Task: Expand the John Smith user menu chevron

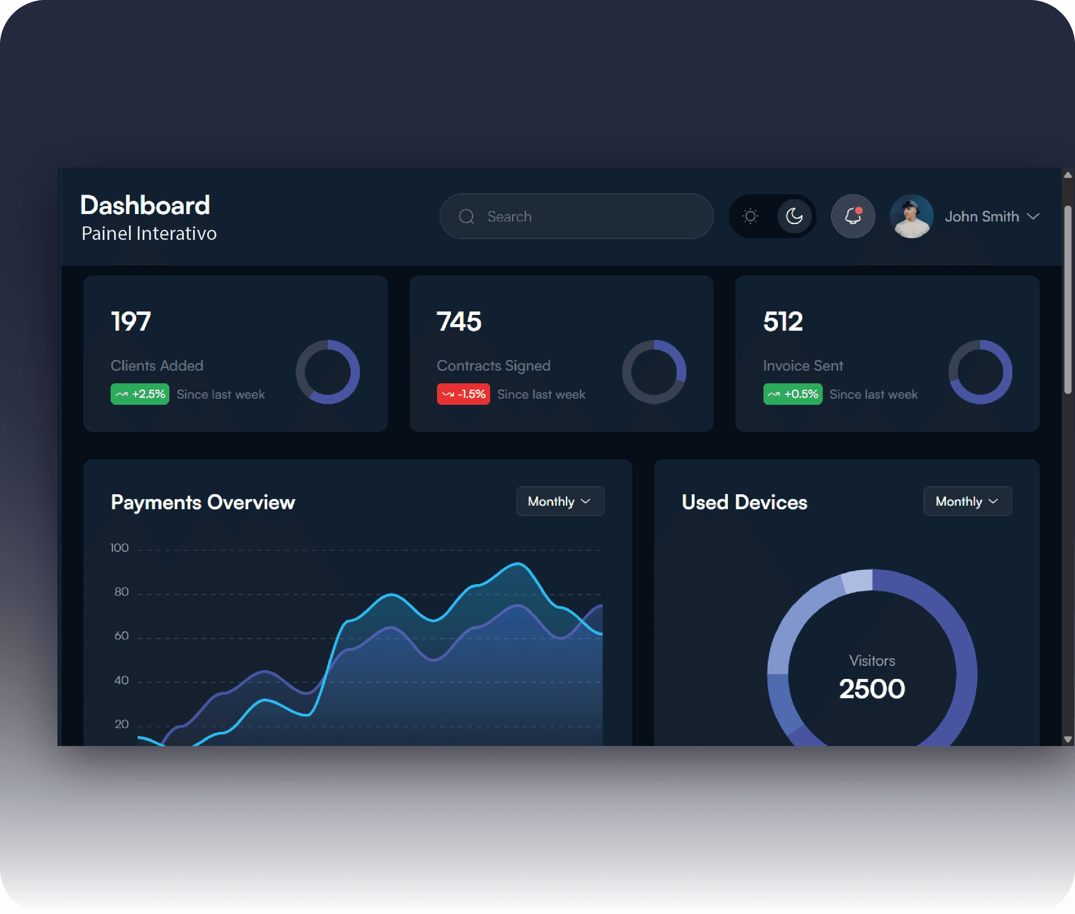Action: [x=1033, y=217]
